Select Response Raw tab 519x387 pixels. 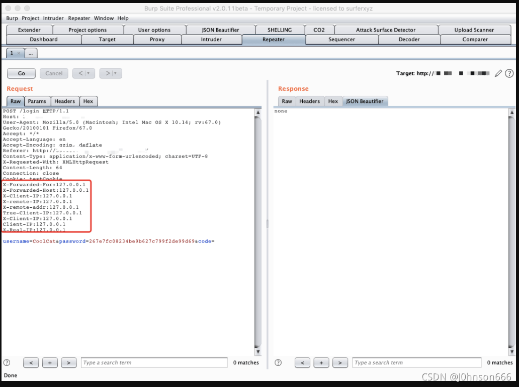(x=287, y=101)
